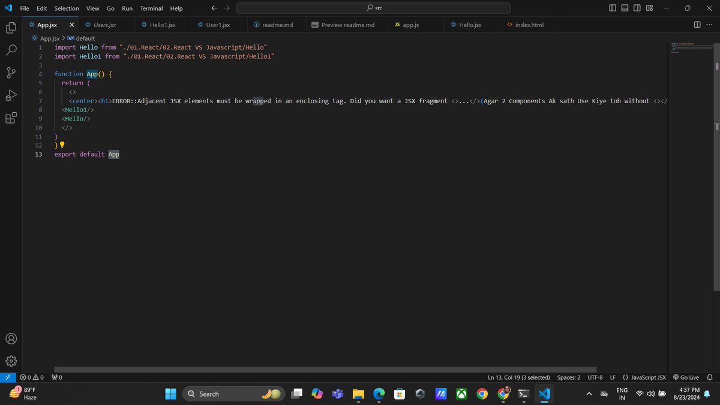Screen dimensions: 720x405
Task: Change the Spaces: 2 indentation setting
Action: (569, 377)
